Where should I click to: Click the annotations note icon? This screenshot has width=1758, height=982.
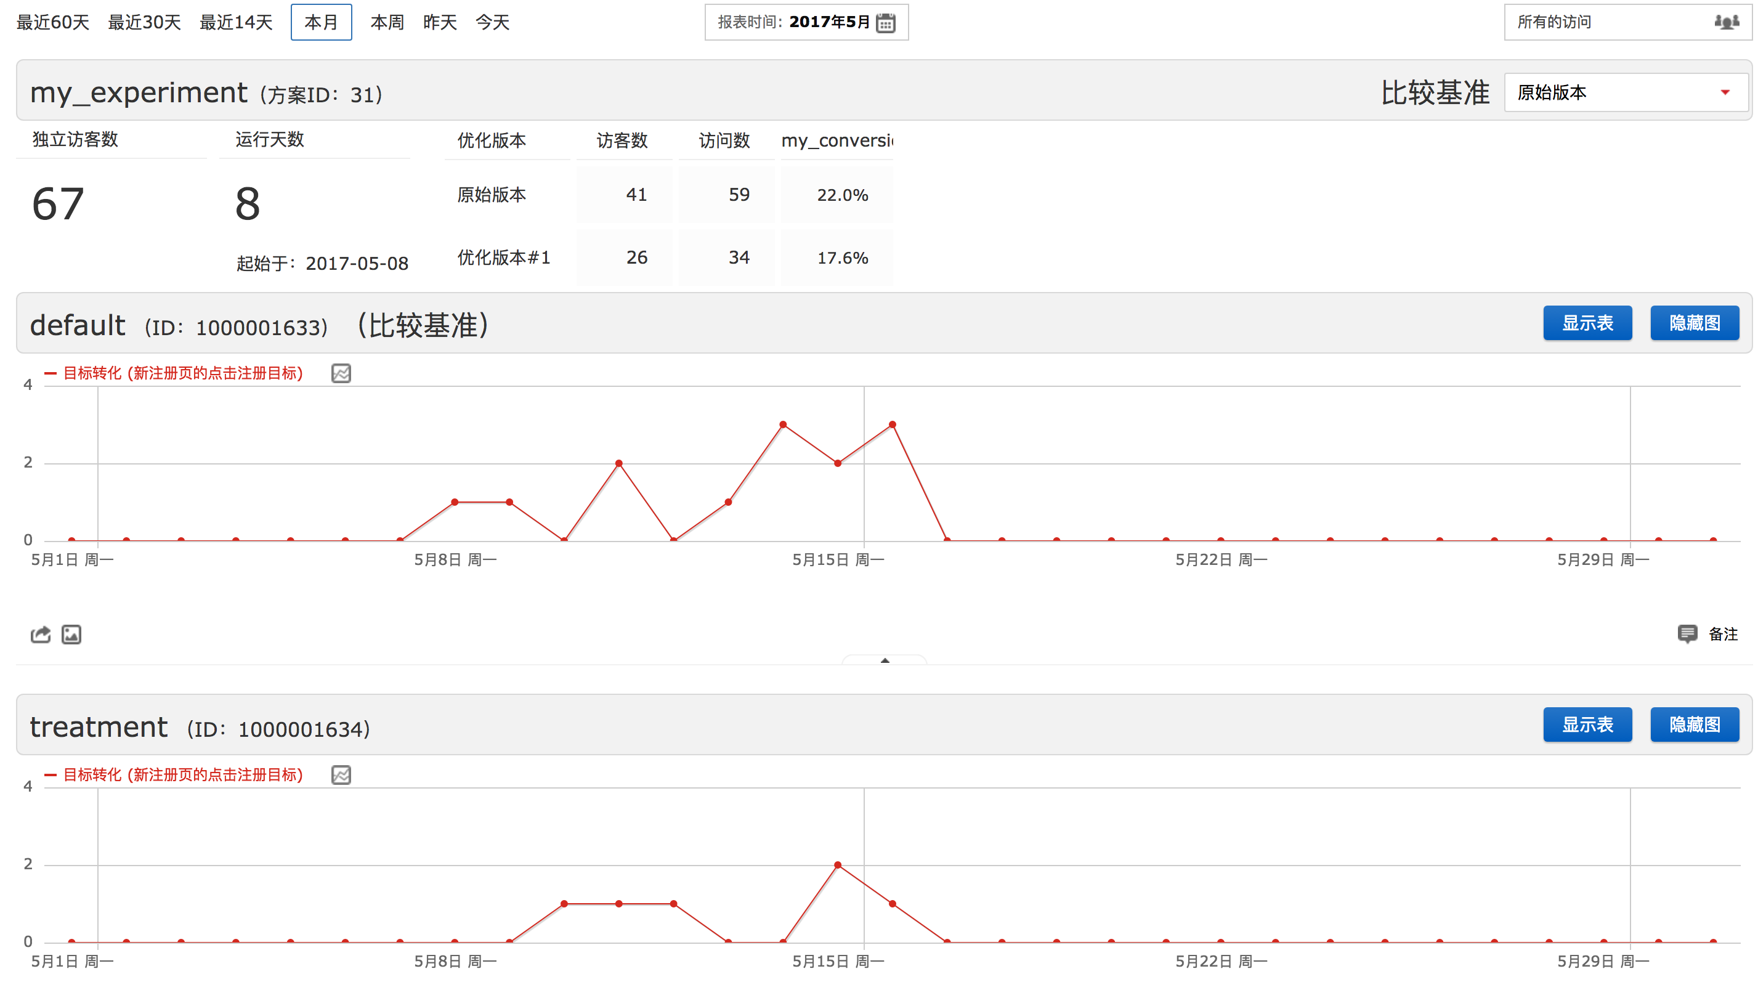[x=1687, y=634]
